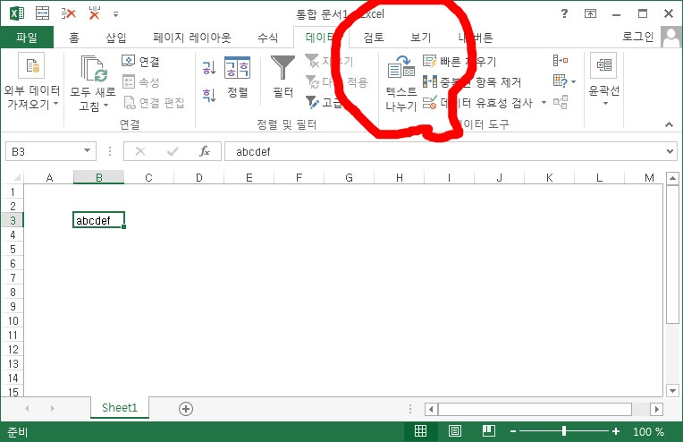Viewport: 683px width, 442px height.
Task: Click the second Quick Access Toolbar icon
Action: [x=42, y=13]
